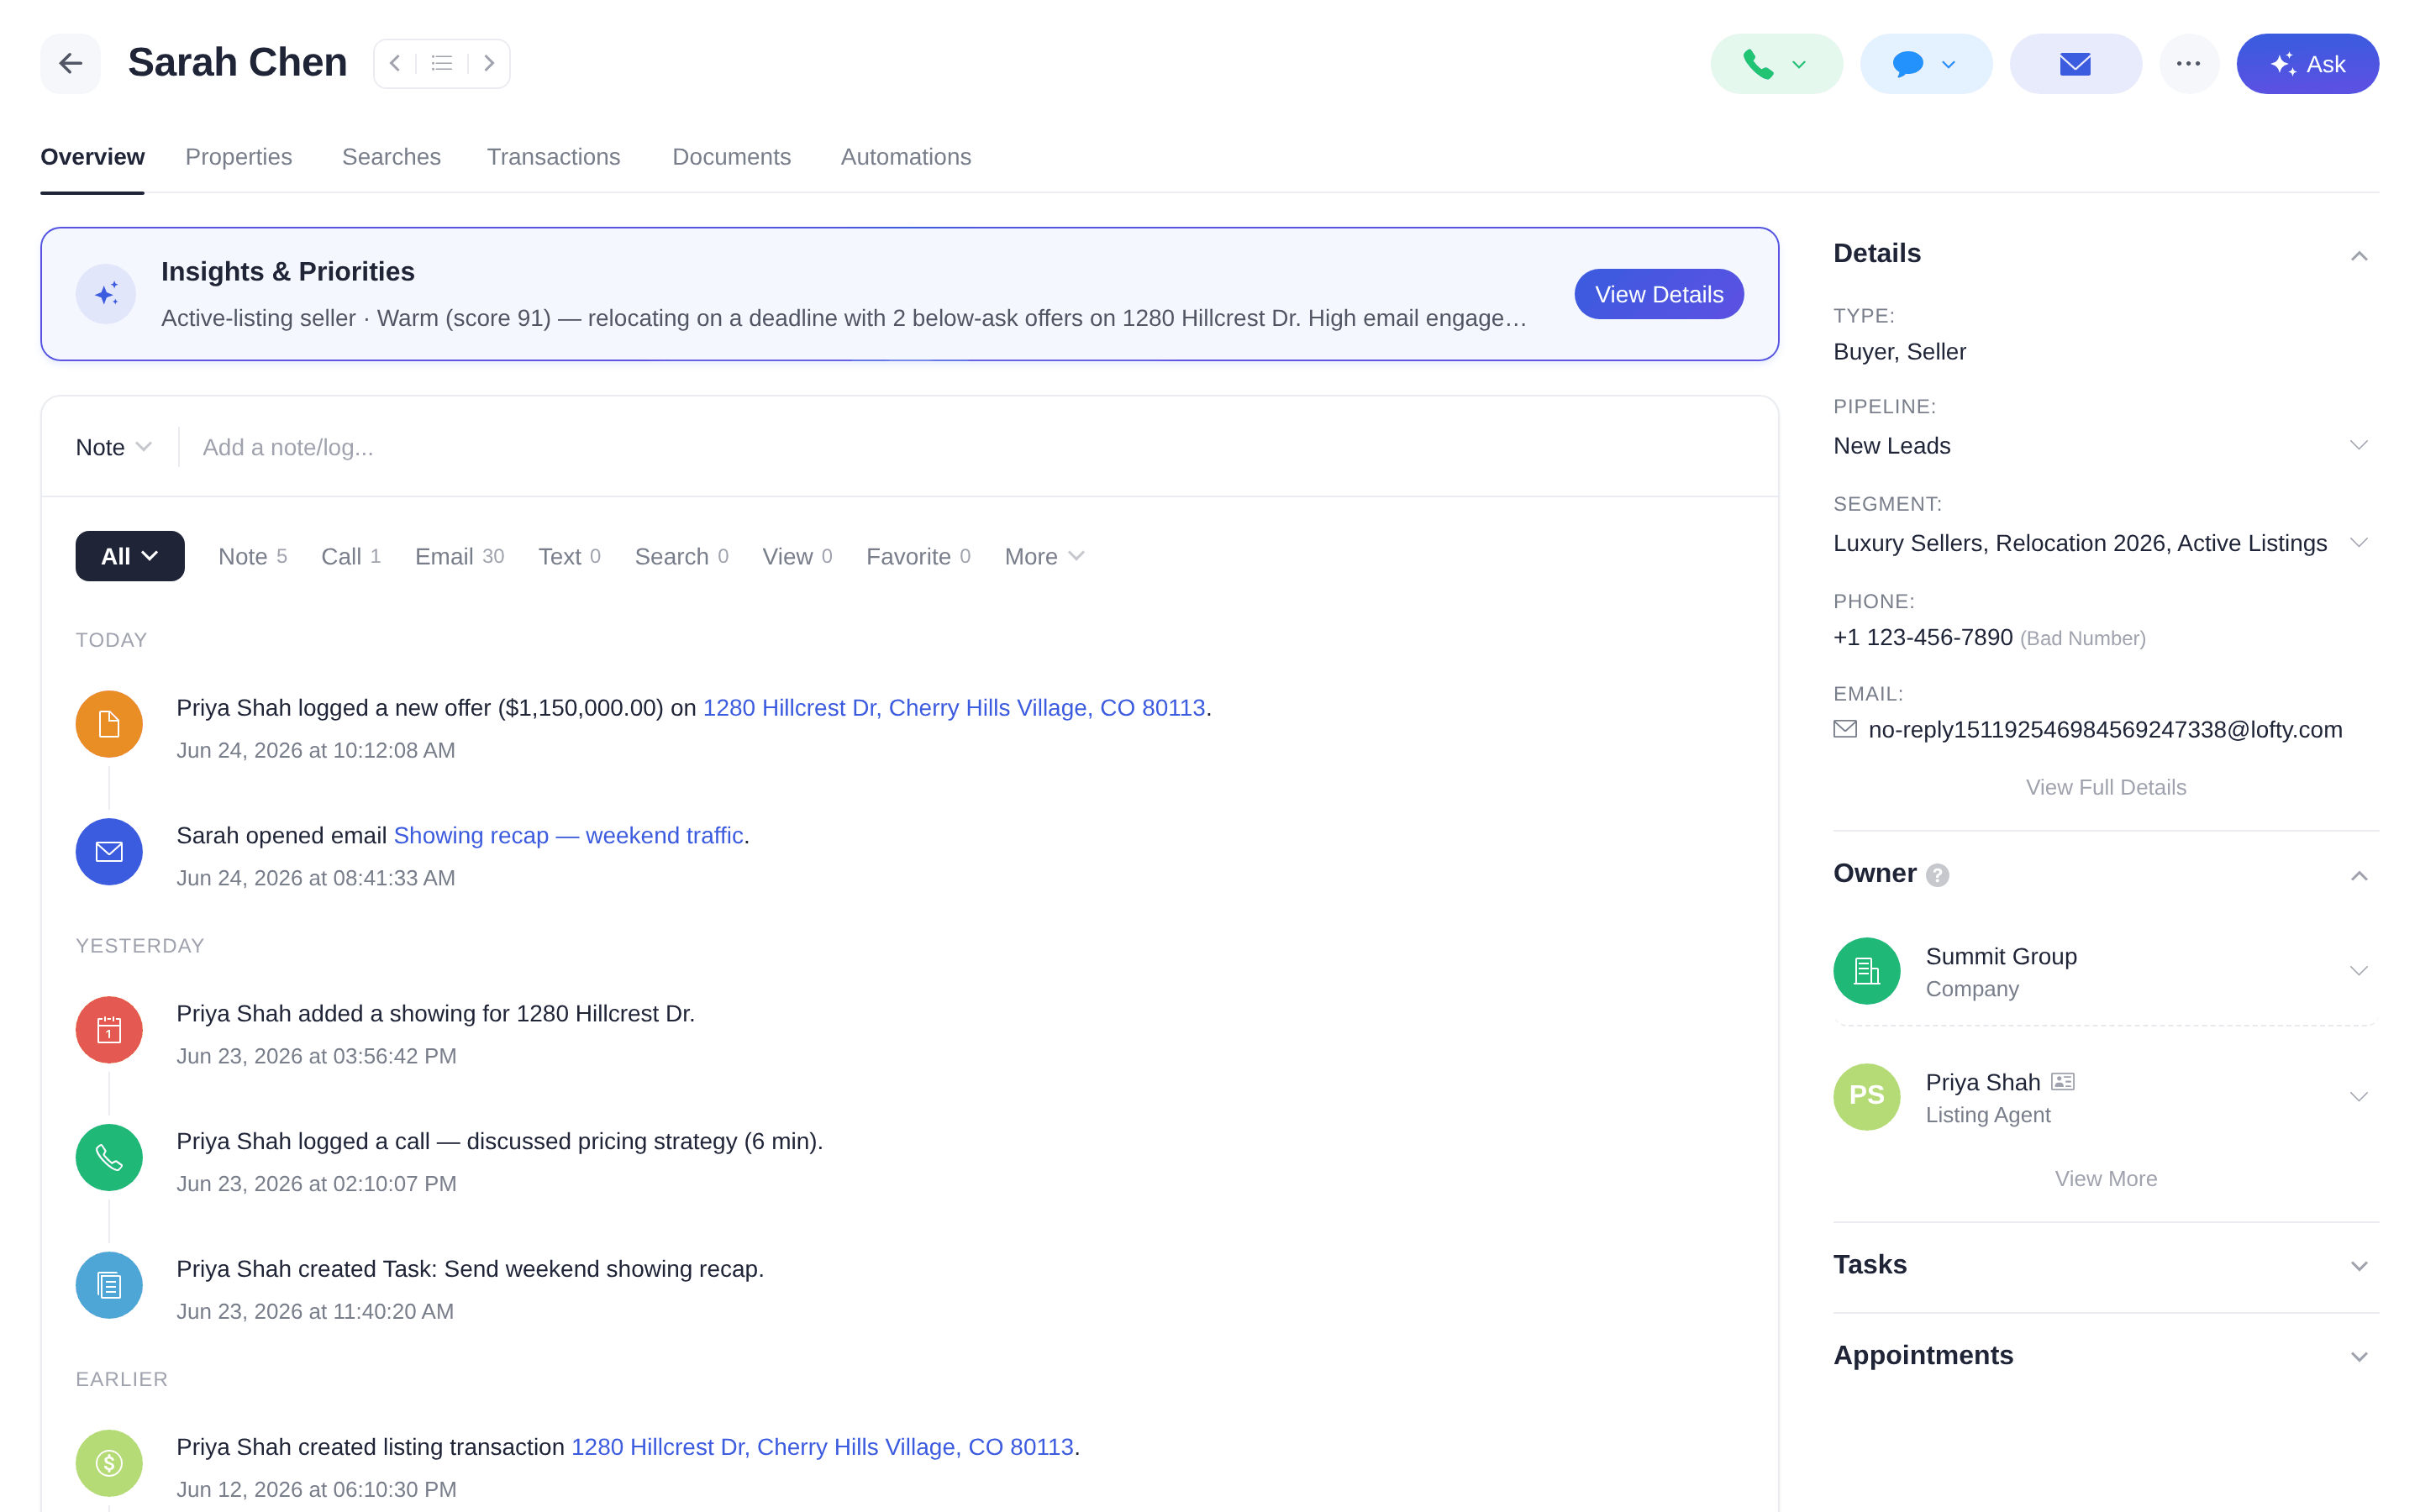Open the message options dropdown arrow

tap(1948, 65)
